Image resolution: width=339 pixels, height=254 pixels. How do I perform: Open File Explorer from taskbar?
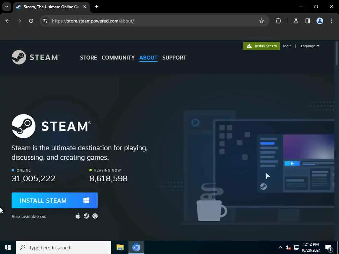pyautogui.click(x=120, y=247)
